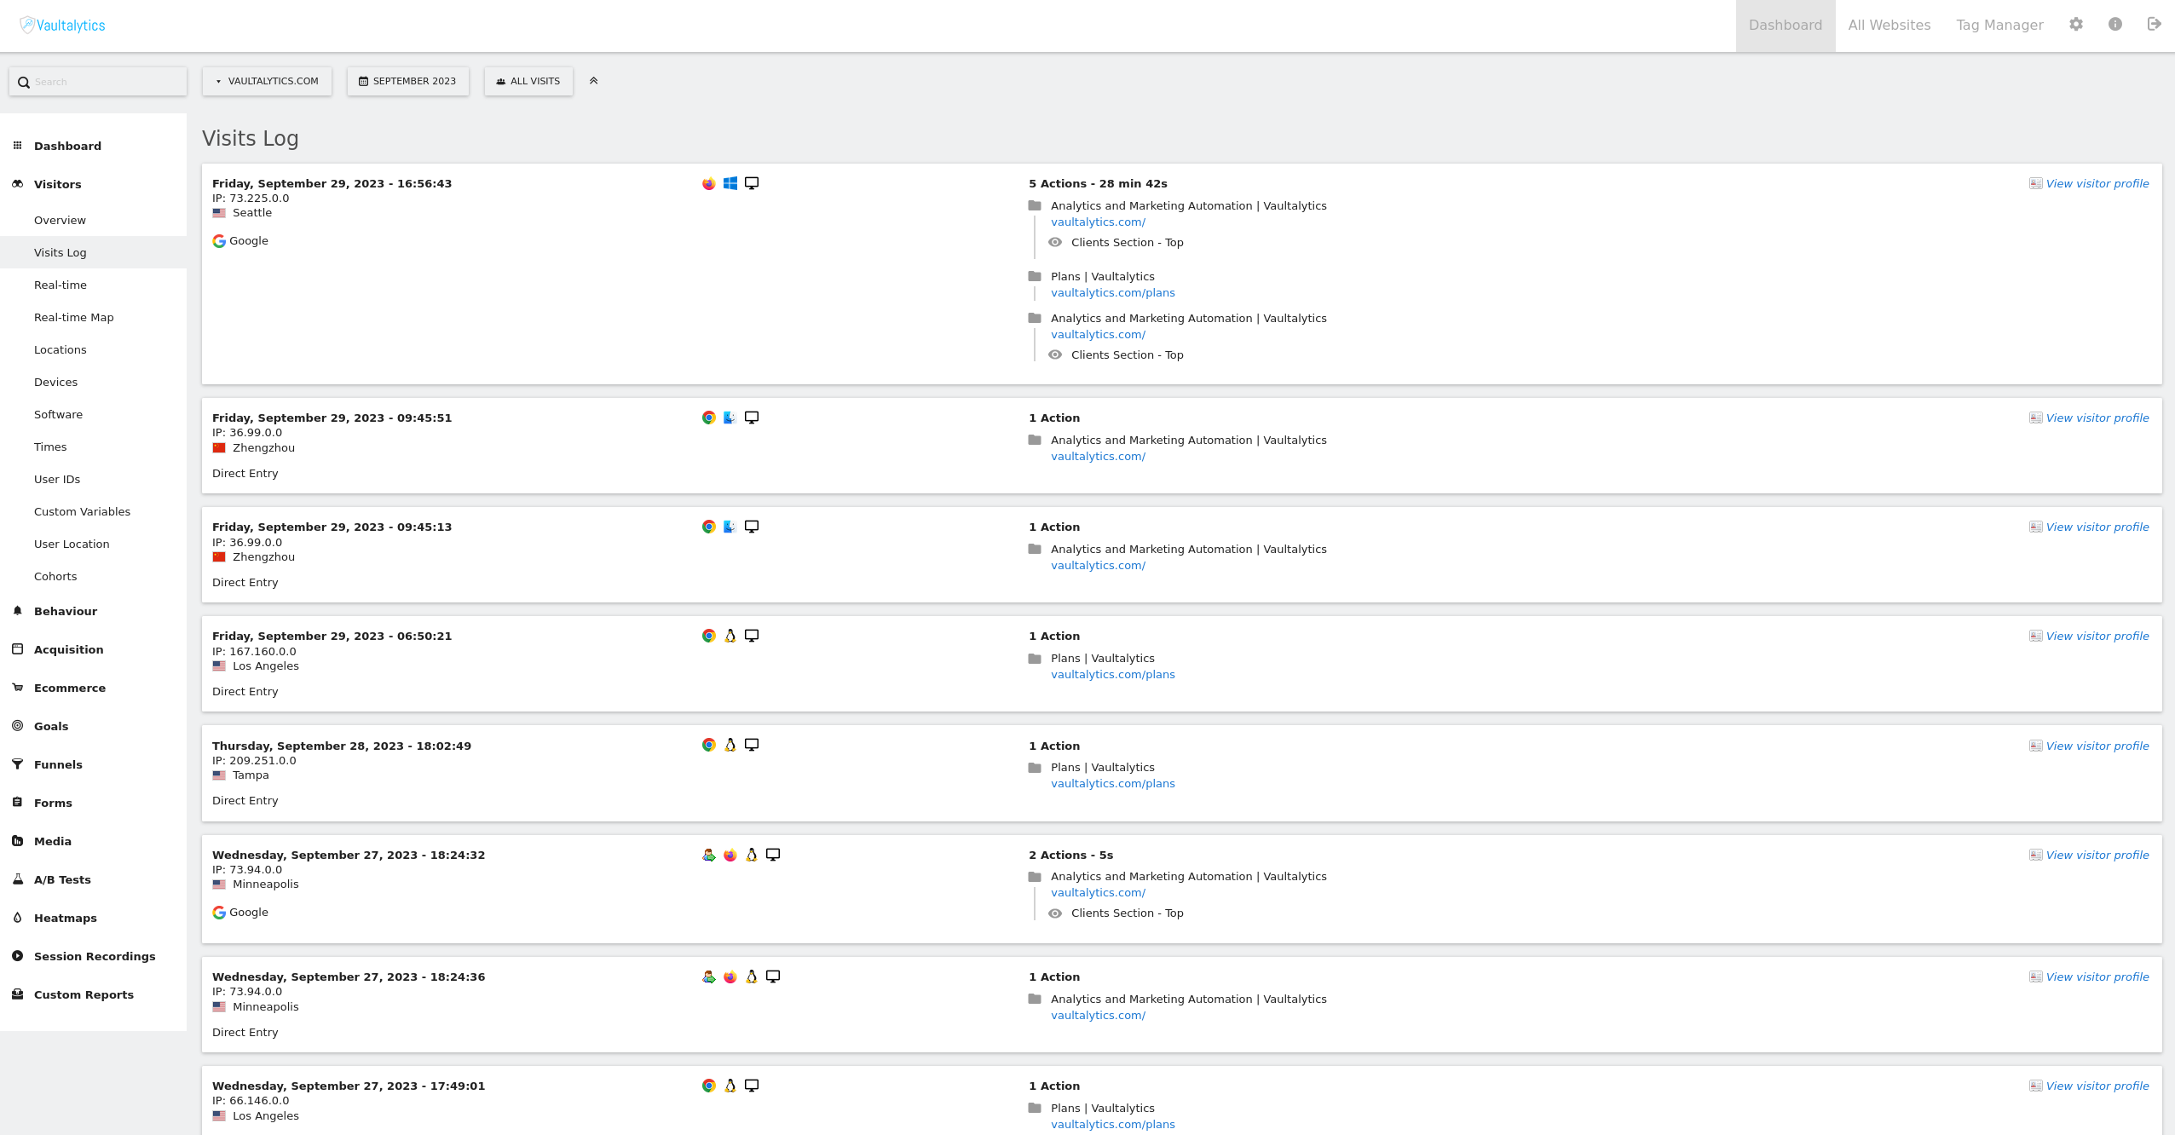Viewport: 2175px width, 1135px height.
Task: Click Linux icon in Tampa visit
Action: pyautogui.click(x=730, y=746)
